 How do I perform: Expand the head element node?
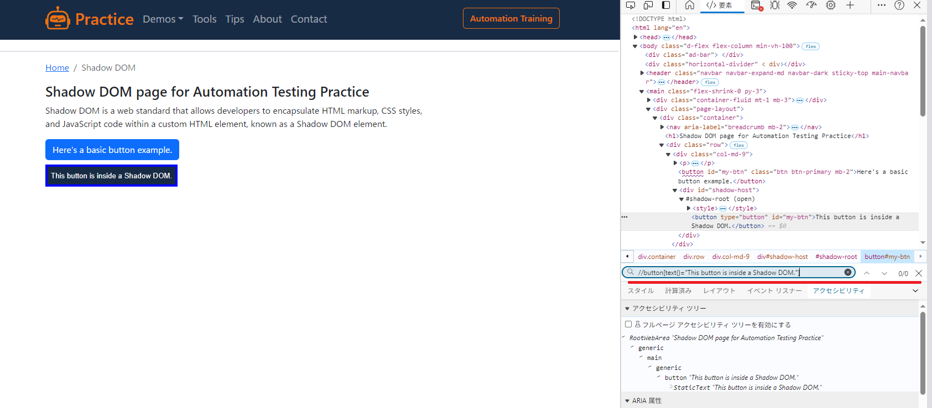636,37
